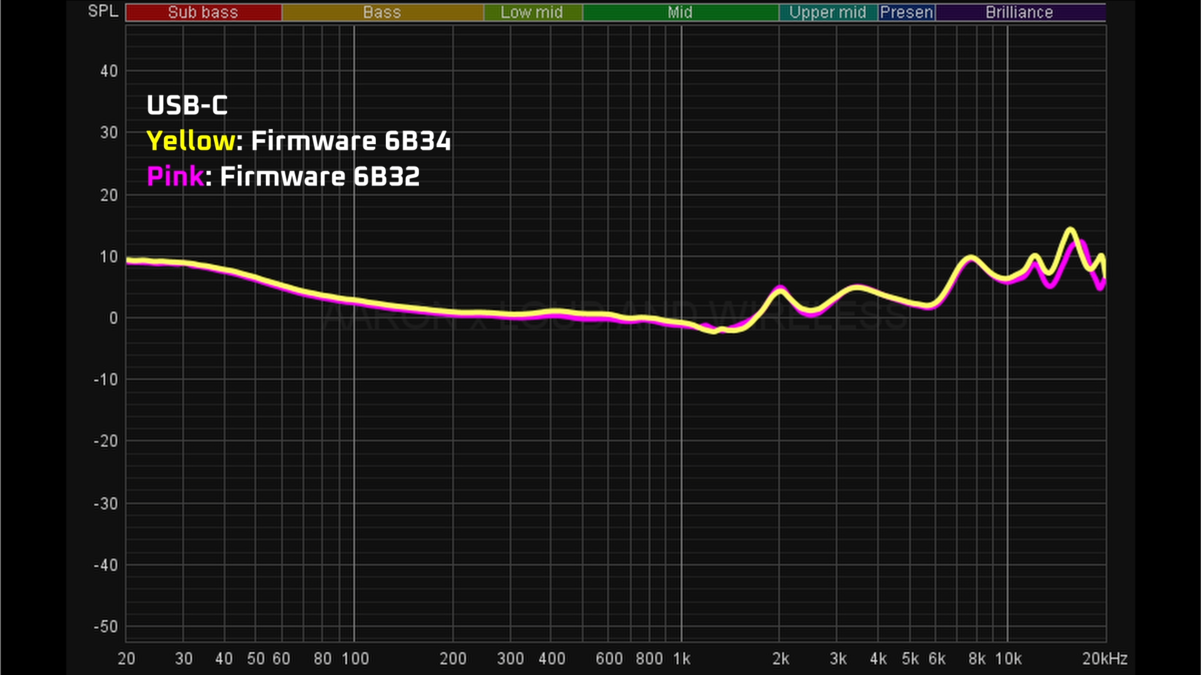Viewport: 1201px width, 675px height.
Task: Select the Bass band header
Action: click(x=382, y=12)
